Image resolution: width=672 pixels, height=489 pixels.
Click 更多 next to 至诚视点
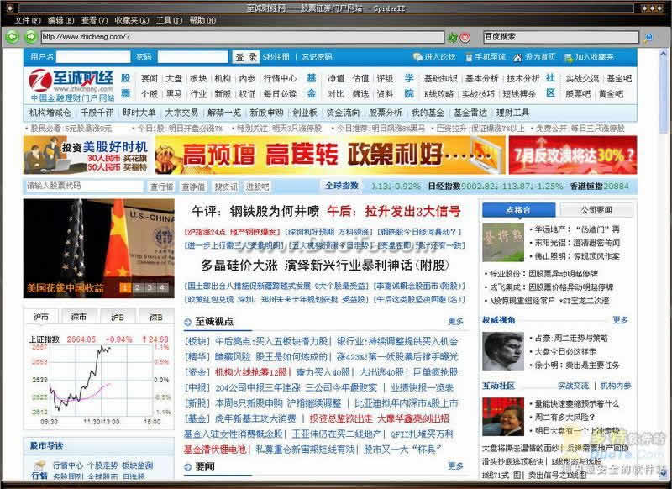click(x=455, y=321)
